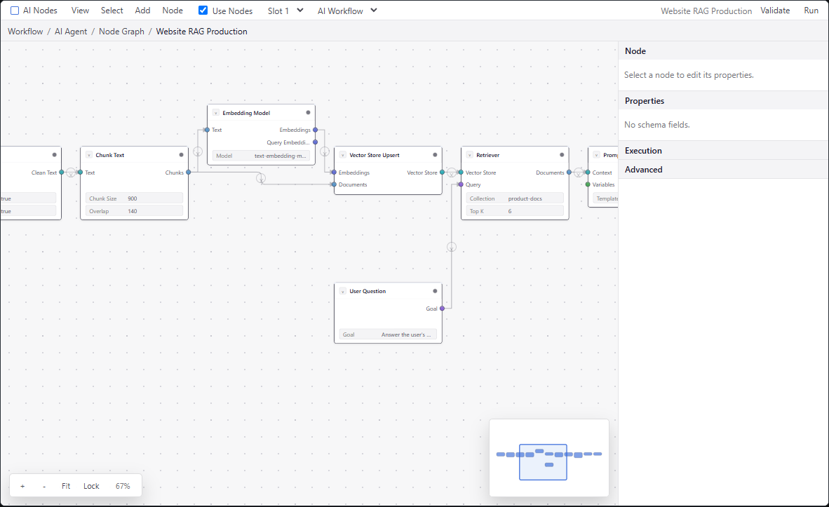Click the Embedding Model Text input socket
829x507 pixels.
click(208, 130)
